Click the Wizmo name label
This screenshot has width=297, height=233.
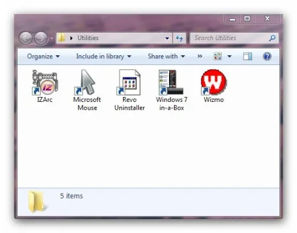tap(214, 100)
